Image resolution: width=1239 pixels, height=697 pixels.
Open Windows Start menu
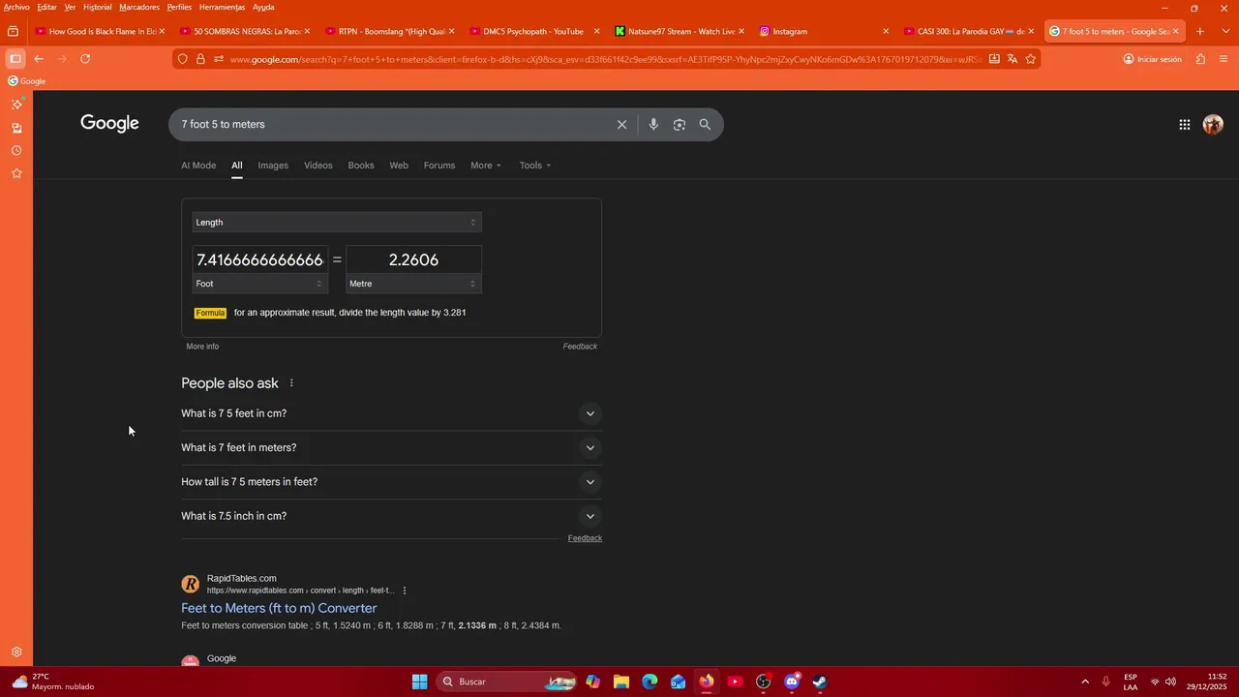419,682
